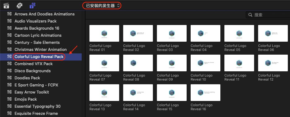Select Exquisite Freeze Frame category
Screen dimensions: 290x117
(36, 114)
